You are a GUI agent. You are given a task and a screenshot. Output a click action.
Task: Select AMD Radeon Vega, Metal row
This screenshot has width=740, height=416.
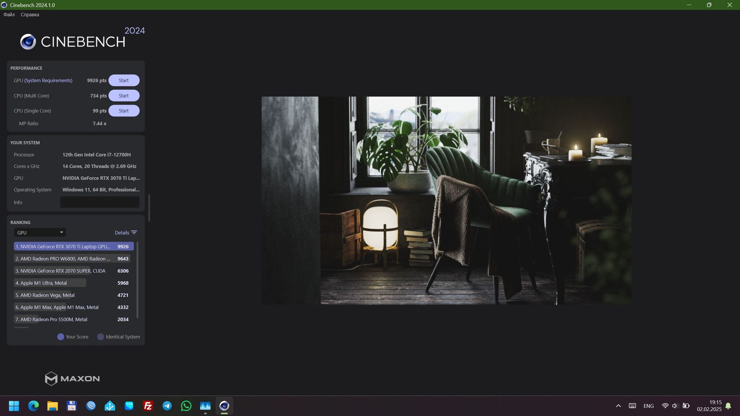pyautogui.click(x=74, y=295)
